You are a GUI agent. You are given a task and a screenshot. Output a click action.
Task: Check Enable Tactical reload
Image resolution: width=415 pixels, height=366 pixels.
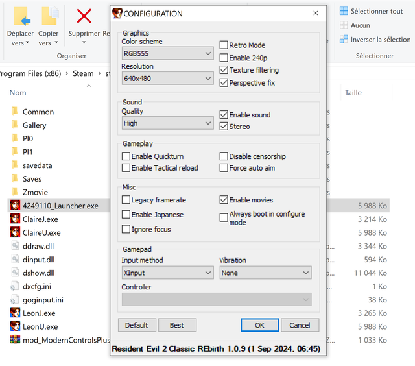(x=126, y=168)
